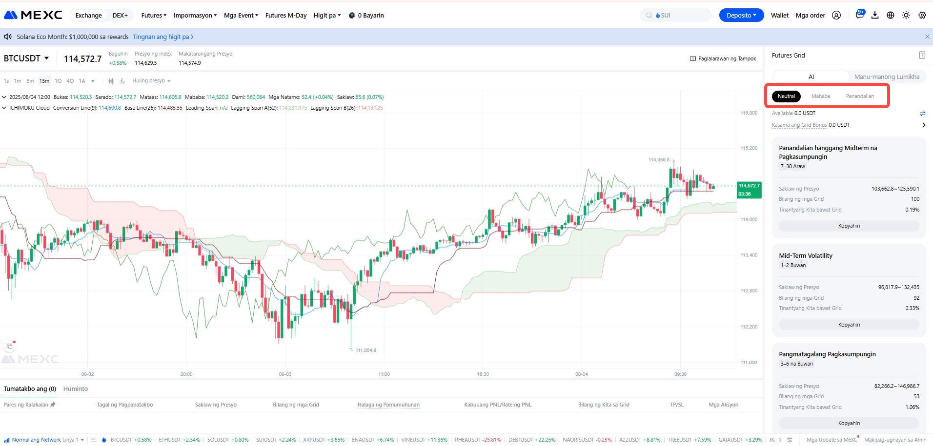
Task: Click Kopyahin under Mid-Term Volatility
Action: pyautogui.click(x=849, y=325)
